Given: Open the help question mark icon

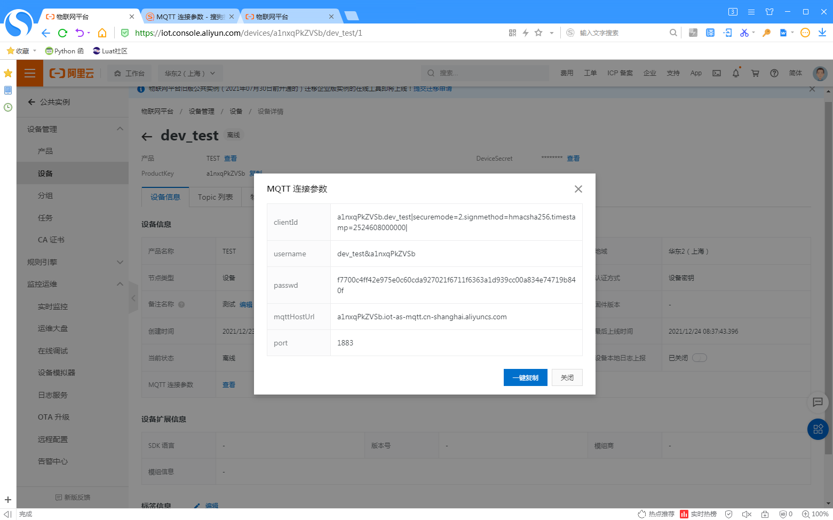Looking at the screenshot, I should tap(774, 73).
